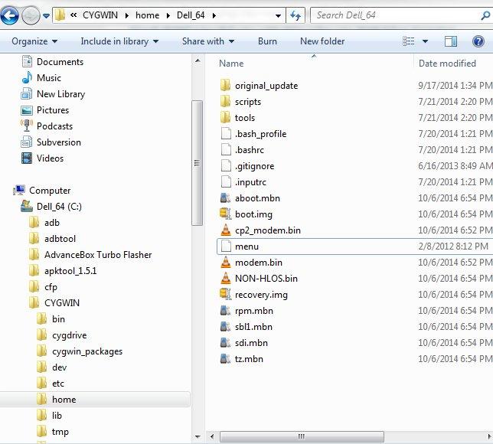Expand arrow after CYGWIN breadcrumb

click(x=127, y=15)
